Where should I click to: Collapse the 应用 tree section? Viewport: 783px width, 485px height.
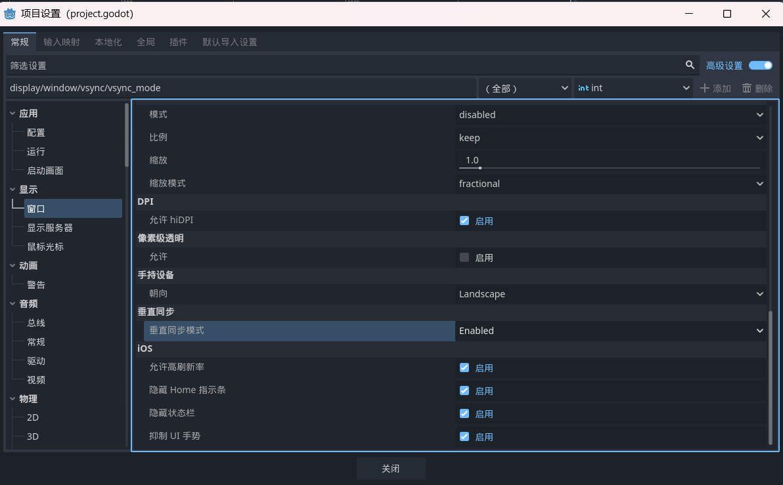pyautogui.click(x=12, y=114)
